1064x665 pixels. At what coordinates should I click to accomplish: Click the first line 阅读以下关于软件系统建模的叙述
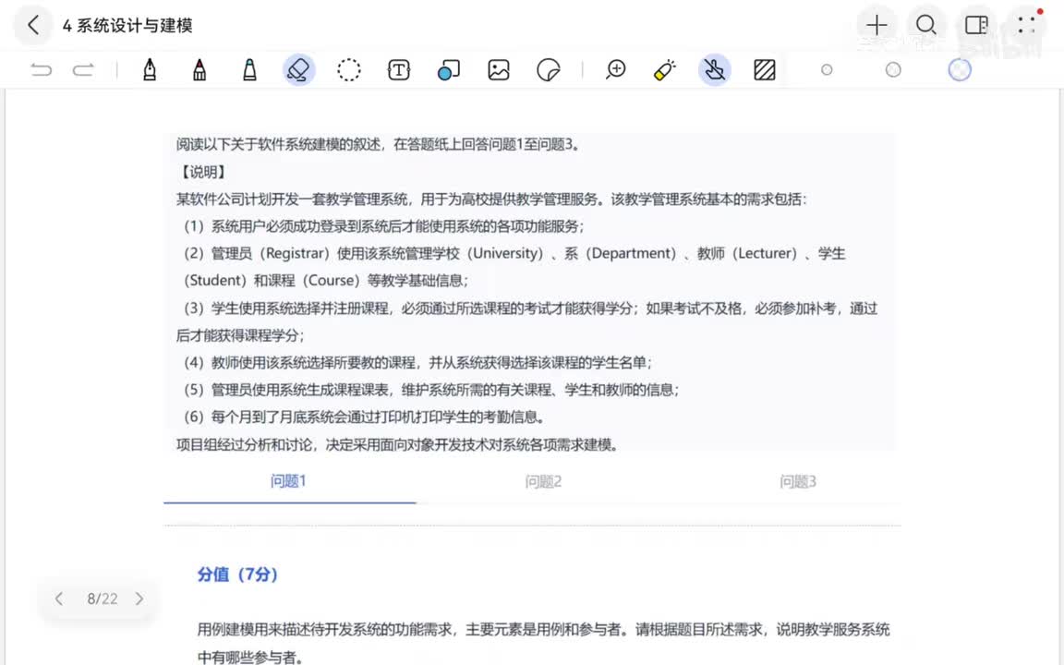[378, 144]
